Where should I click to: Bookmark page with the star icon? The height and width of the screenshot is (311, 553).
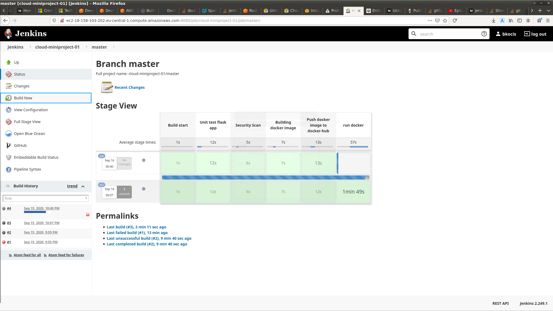445,21
